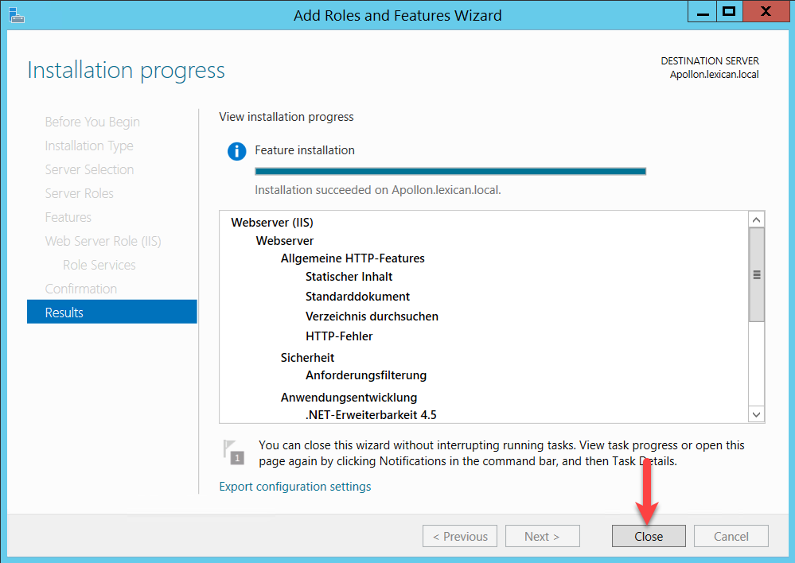This screenshot has height=563, width=795.
Task: Select the Allgemeine HTTP-Features node
Action: click(353, 258)
